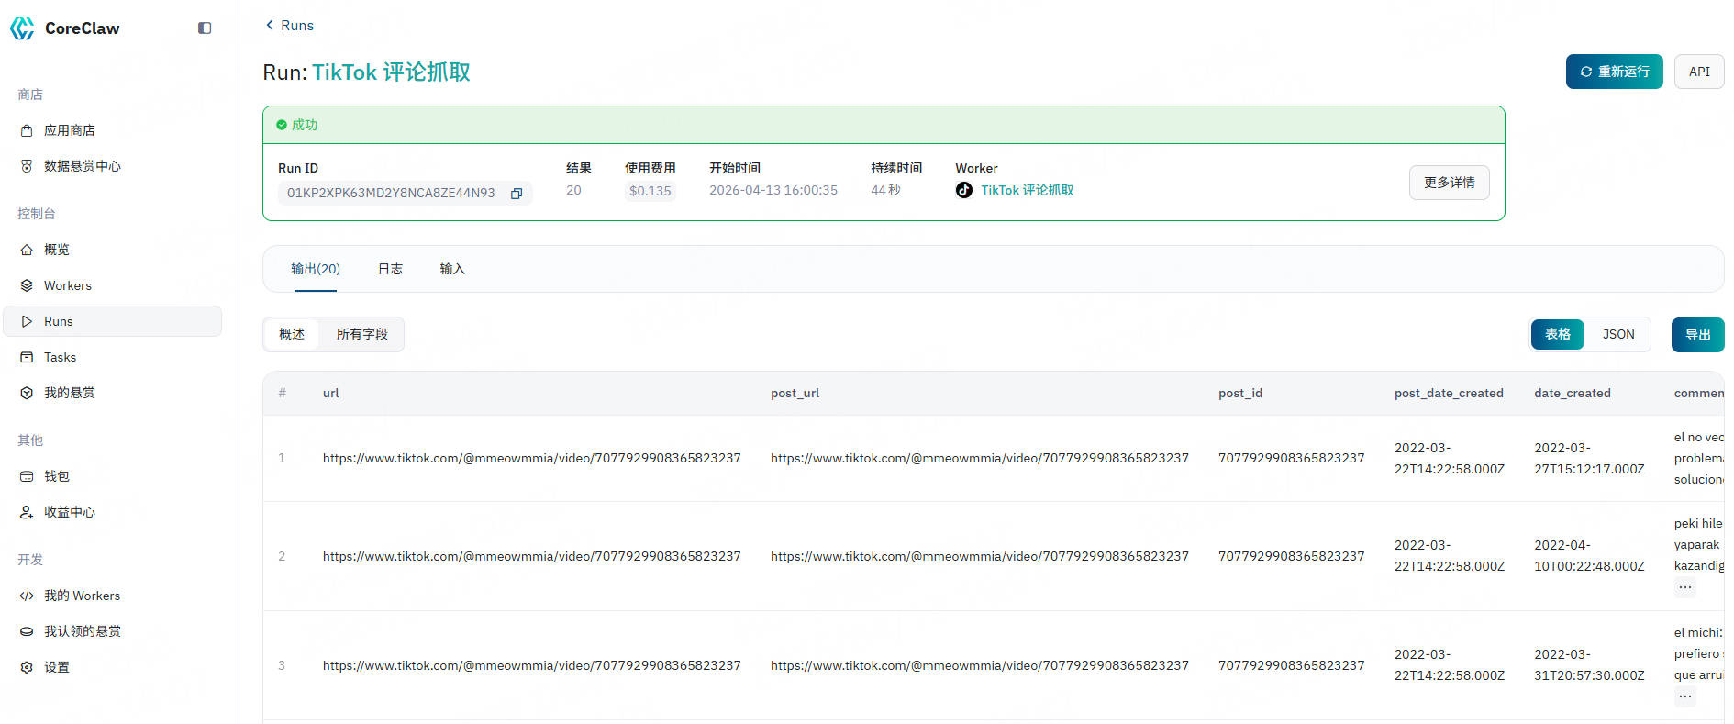This screenshot has height=724, width=1734.
Task: Open the 钱包 wallet page
Action: point(56,476)
